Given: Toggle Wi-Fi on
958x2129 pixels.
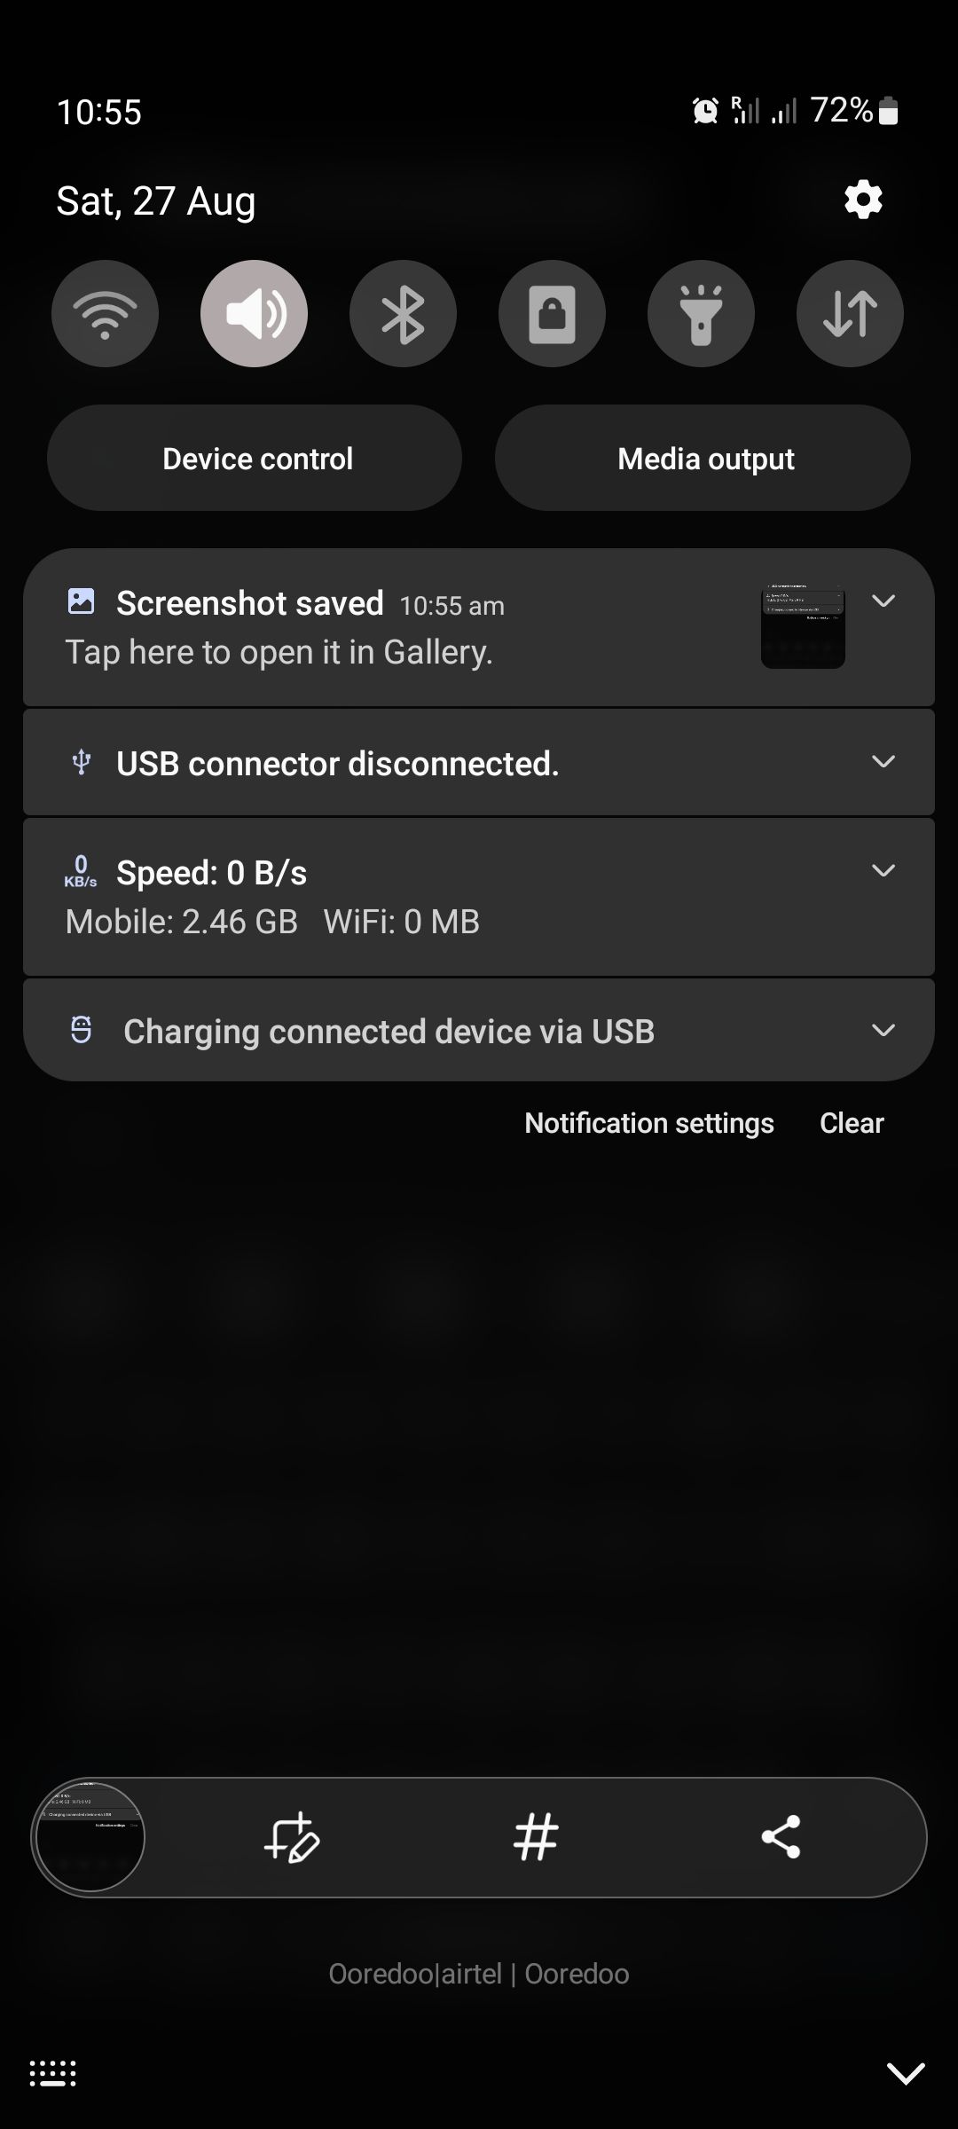Looking at the screenshot, I should click(104, 313).
